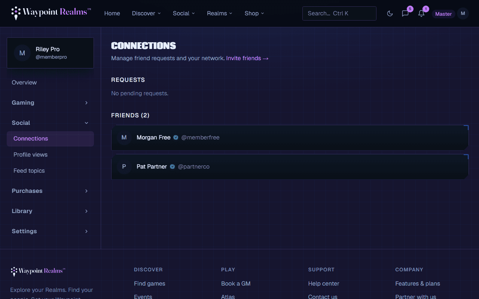The height and width of the screenshot is (299, 479).
Task: Click the Invite friends link
Action: pos(247,58)
